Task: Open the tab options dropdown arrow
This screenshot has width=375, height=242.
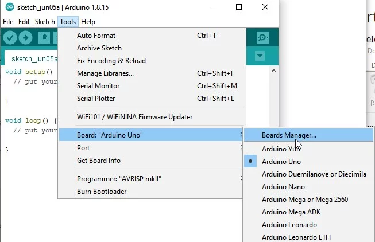Action: pyautogui.click(x=260, y=56)
